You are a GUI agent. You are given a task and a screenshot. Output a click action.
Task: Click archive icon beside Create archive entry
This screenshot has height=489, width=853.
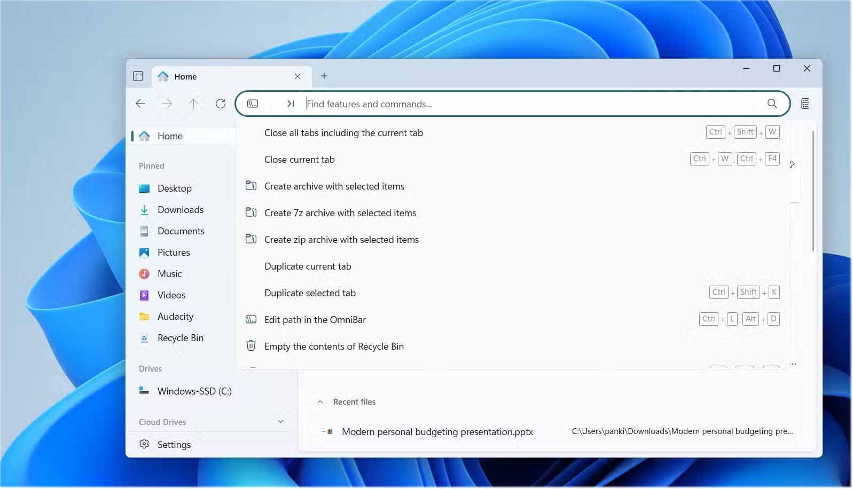[251, 186]
